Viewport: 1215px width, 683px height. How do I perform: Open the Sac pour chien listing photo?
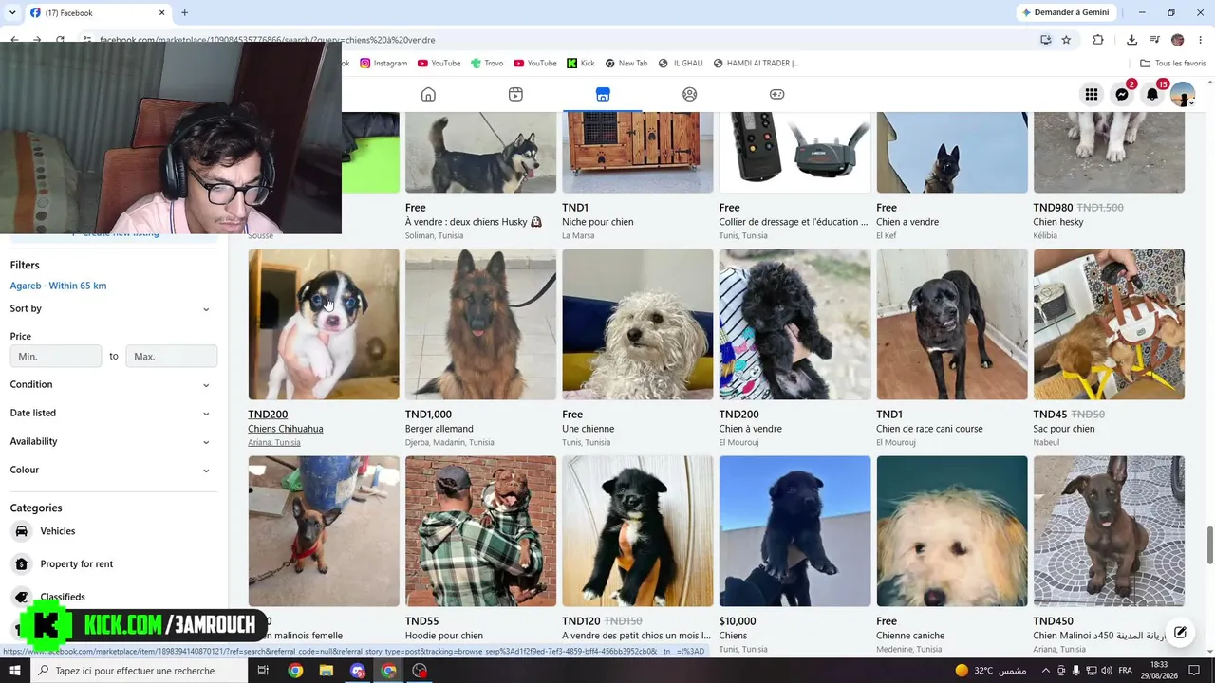tap(1109, 324)
